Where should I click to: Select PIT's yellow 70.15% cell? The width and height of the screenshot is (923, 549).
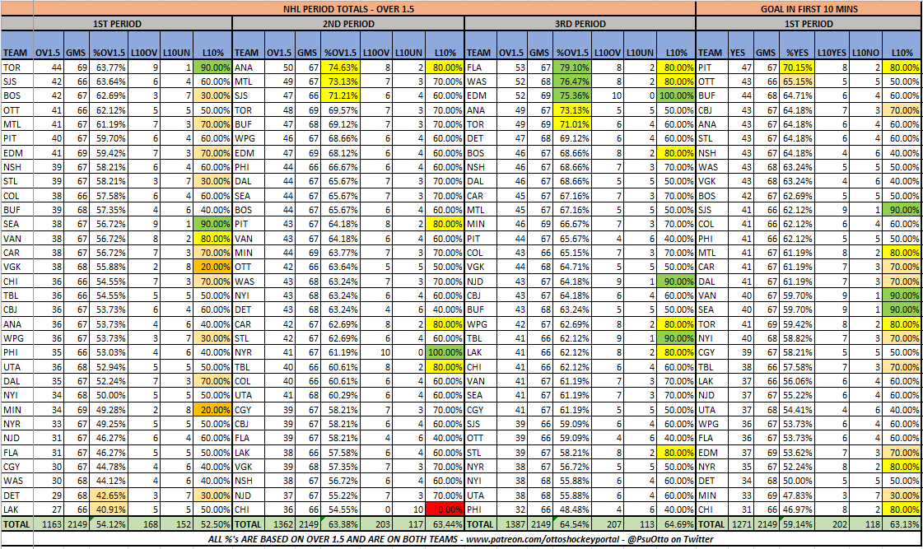(x=797, y=67)
